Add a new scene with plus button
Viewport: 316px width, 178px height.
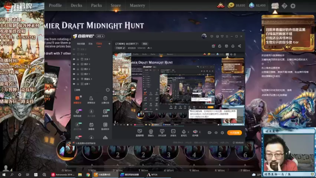click(109, 44)
